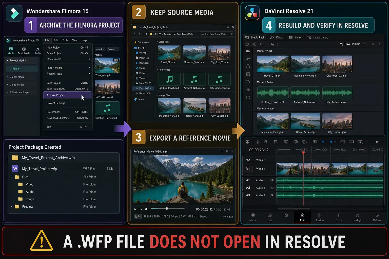Open the Stock Media tab in Filmora
The height and width of the screenshot is (259, 389).
pyautogui.click(x=24, y=51)
